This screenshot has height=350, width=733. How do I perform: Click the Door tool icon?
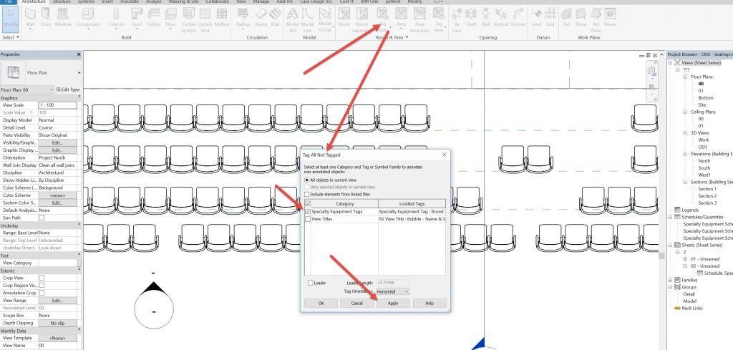[x=44, y=16]
